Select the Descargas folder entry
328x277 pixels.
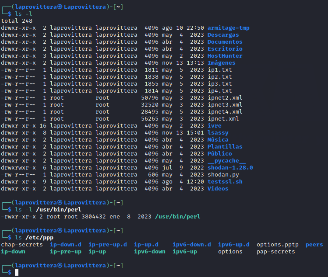[223, 35]
